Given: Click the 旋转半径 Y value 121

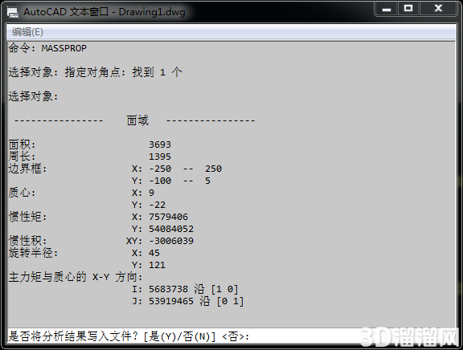Looking at the screenshot, I should pos(157,265).
